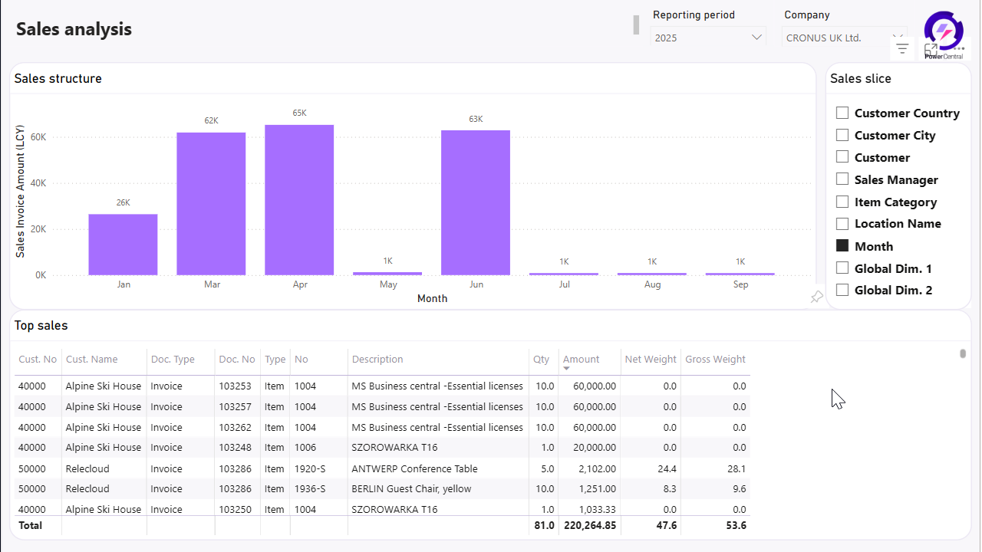This screenshot has width=982, height=552.
Task: Click the Aug label on the month axis
Action: pos(652,284)
